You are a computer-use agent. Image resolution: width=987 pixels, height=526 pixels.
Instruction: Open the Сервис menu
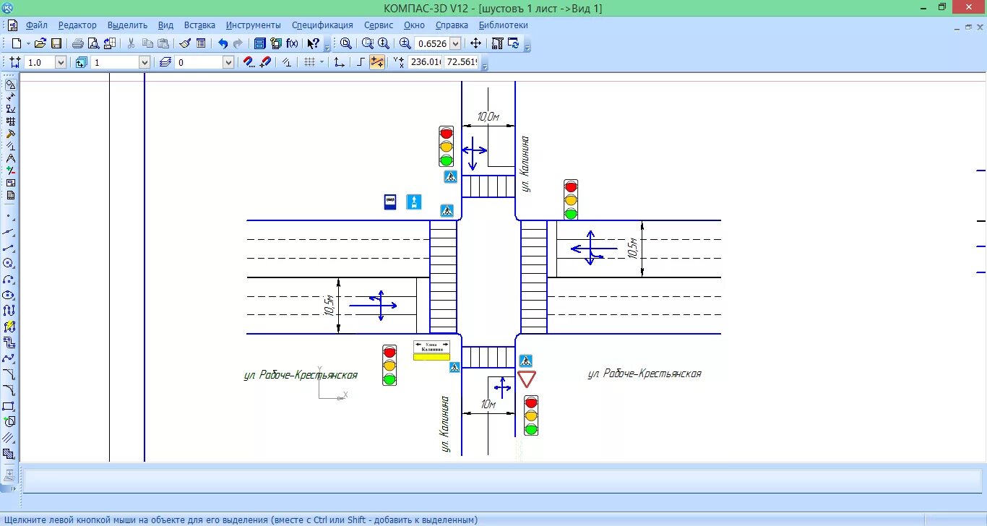(x=379, y=25)
